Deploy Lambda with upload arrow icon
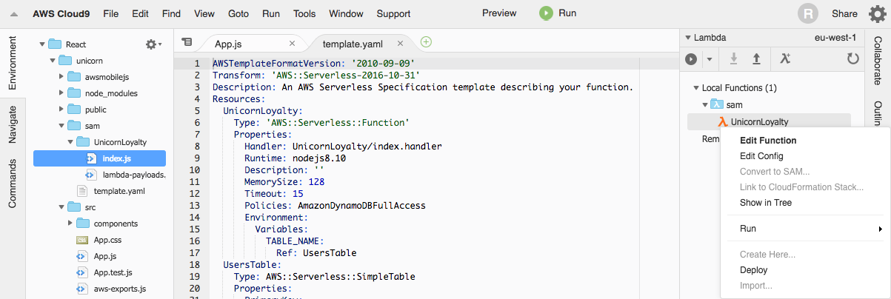This screenshot has height=299, width=891. (756, 58)
